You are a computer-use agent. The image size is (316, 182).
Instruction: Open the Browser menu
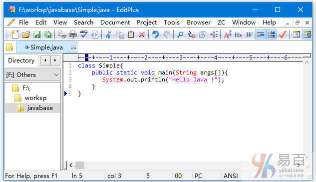pos(199,22)
